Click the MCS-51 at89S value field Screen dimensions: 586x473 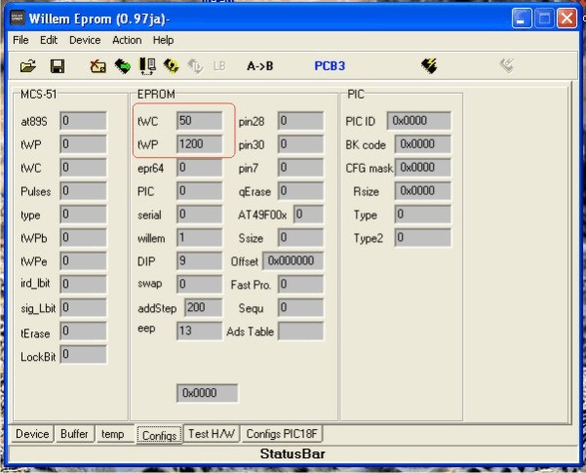83,121
